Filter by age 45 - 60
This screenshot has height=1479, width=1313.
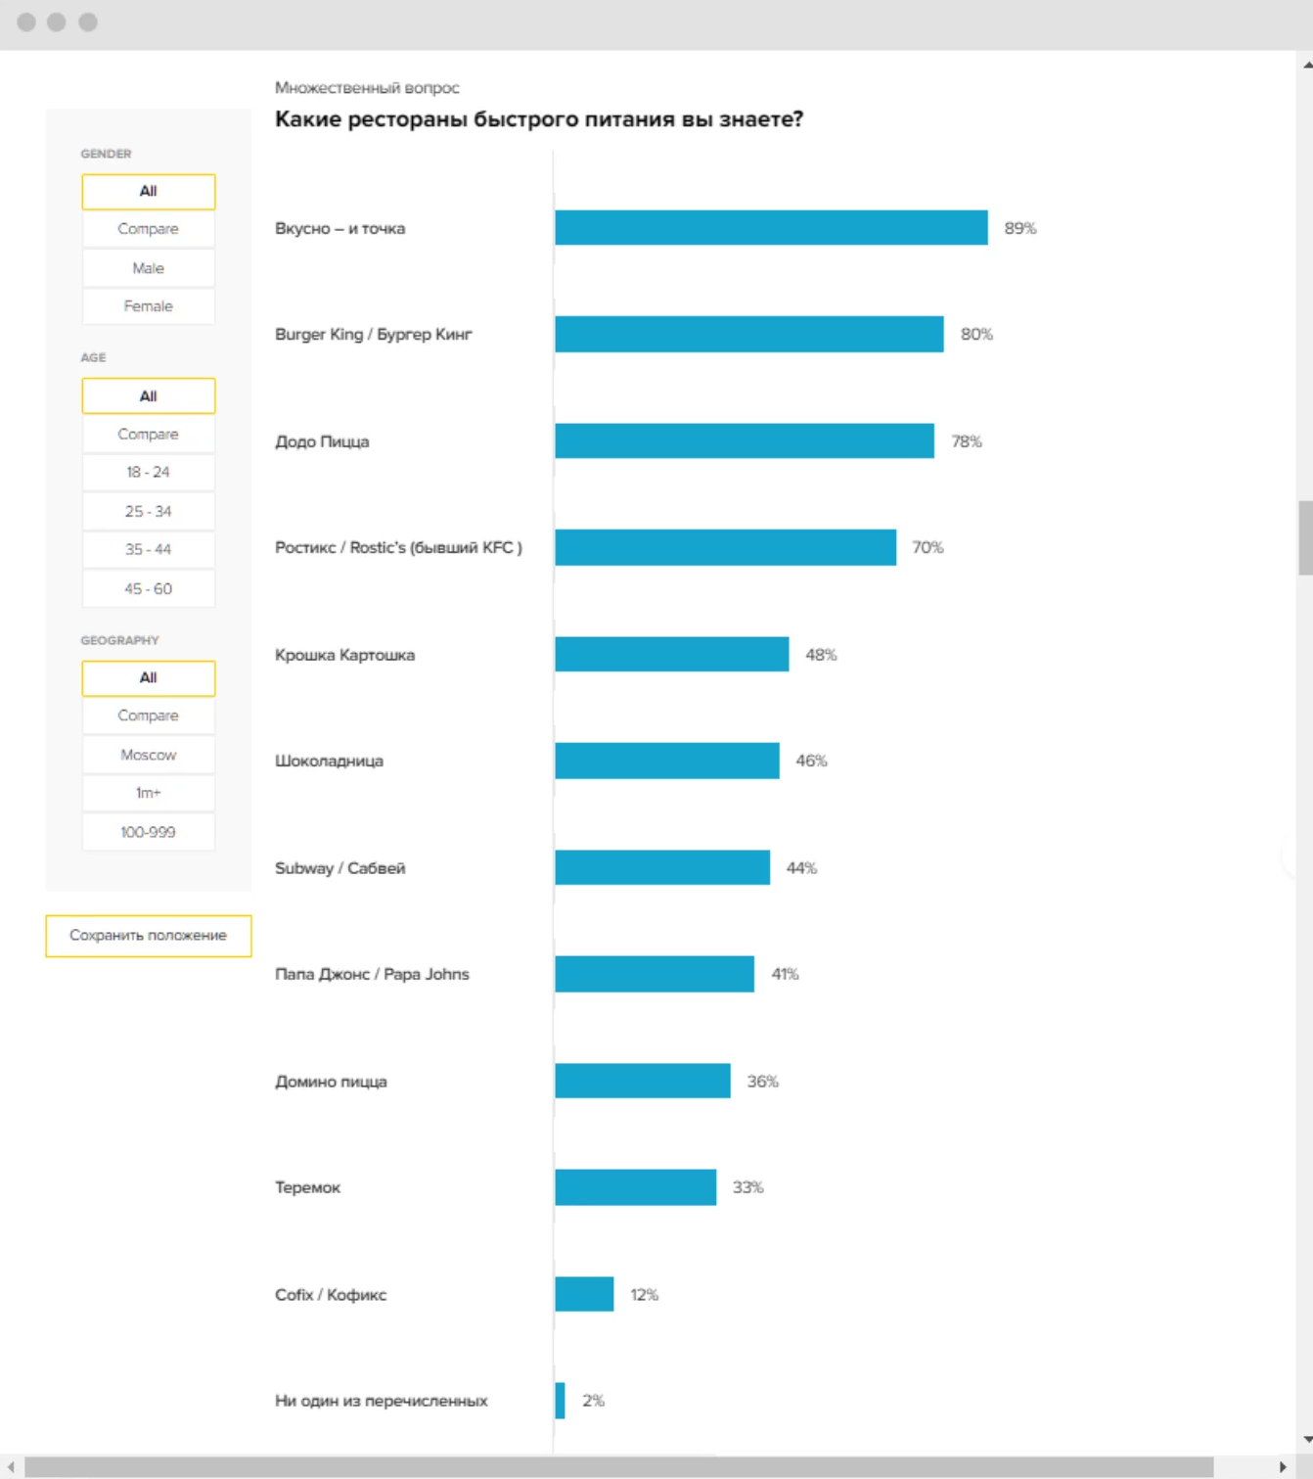click(x=148, y=588)
